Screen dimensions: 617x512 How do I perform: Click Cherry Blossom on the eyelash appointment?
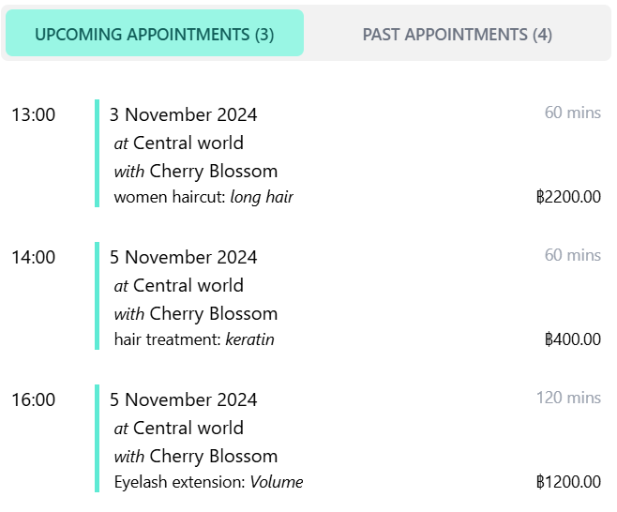point(214,456)
